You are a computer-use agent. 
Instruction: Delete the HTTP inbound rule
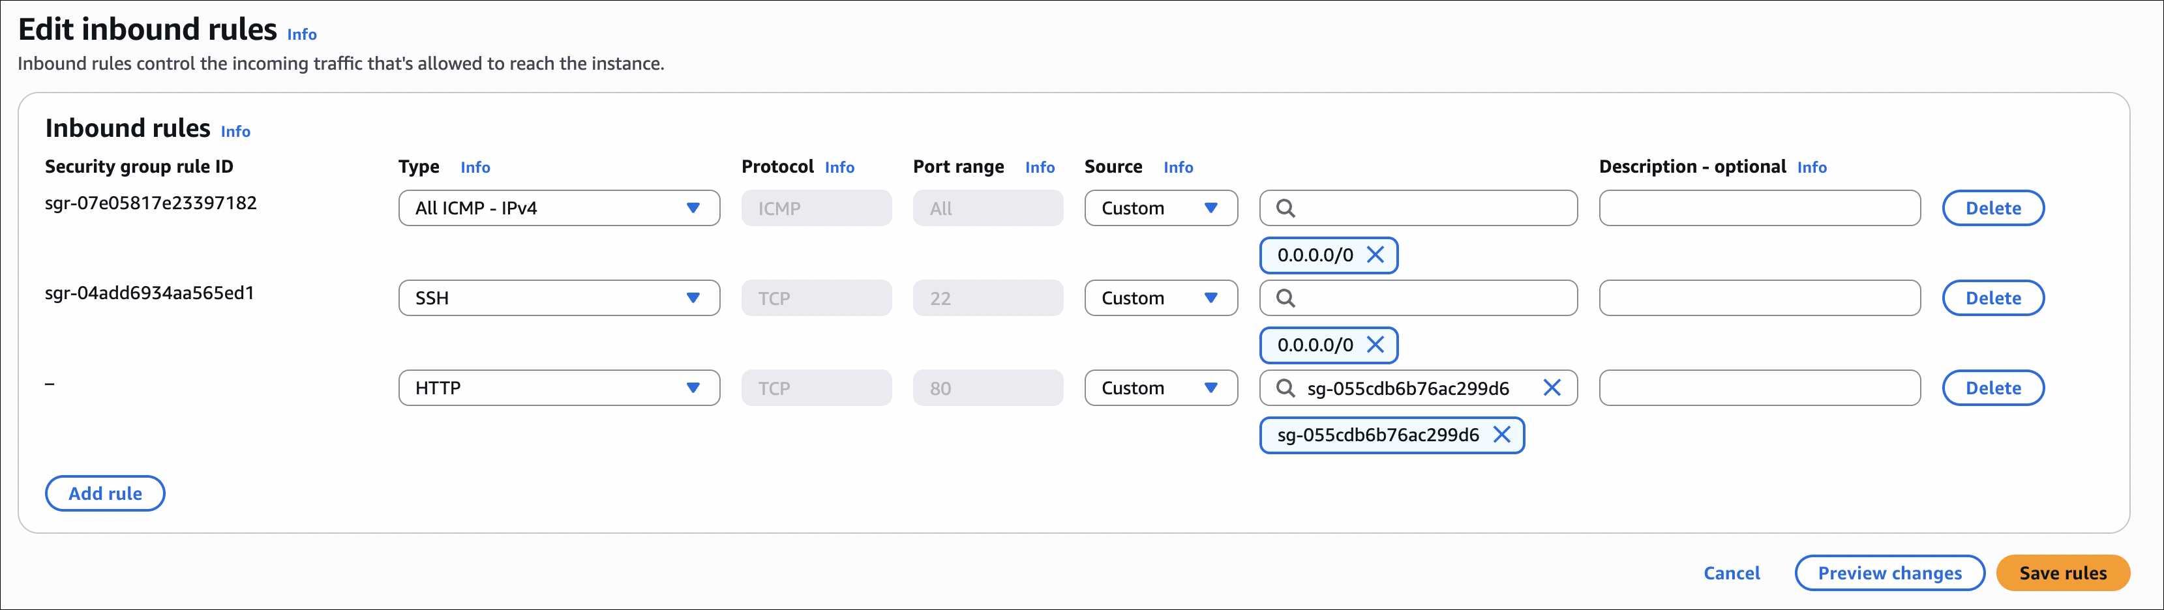tap(1992, 388)
